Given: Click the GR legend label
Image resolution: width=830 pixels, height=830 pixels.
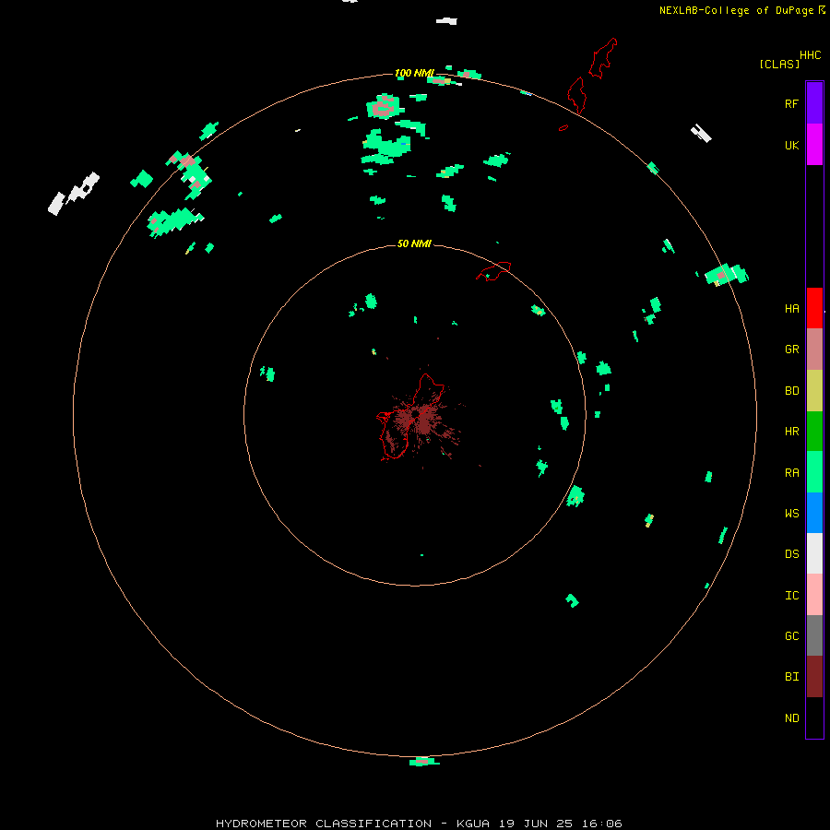Looking at the screenshot, I should (791, 350).
